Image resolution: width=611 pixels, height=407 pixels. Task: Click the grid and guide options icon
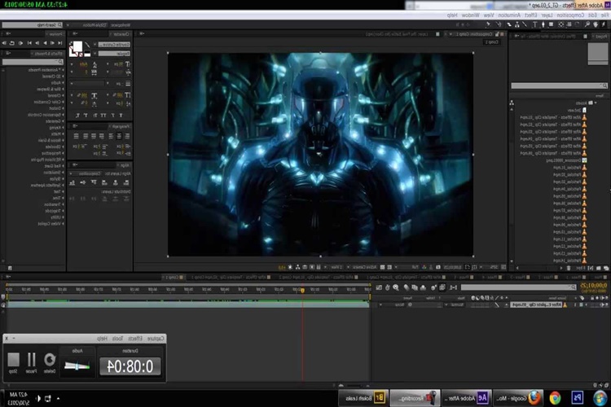click(x=474, y=267)
